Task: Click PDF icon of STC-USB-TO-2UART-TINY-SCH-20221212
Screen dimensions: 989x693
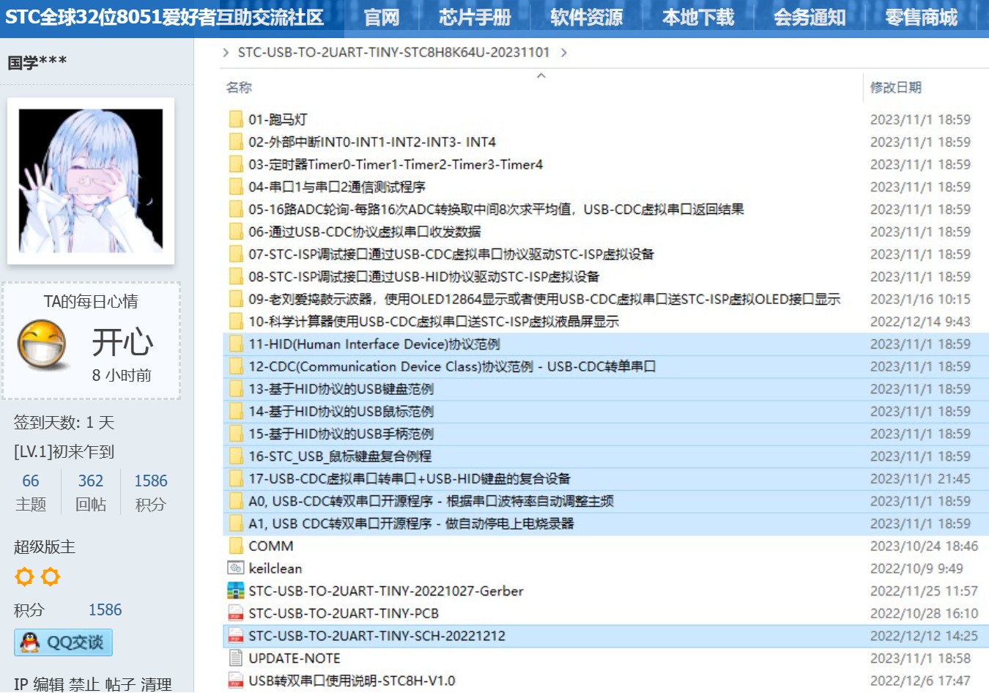Action: (236, 636)
